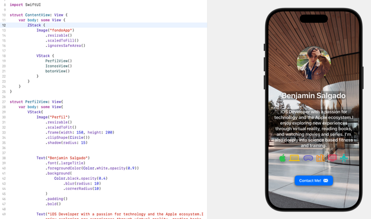The image size is (371, 219).
Task: Tap the Contact Me! button in preview
Action: click(x=314, y=180)
